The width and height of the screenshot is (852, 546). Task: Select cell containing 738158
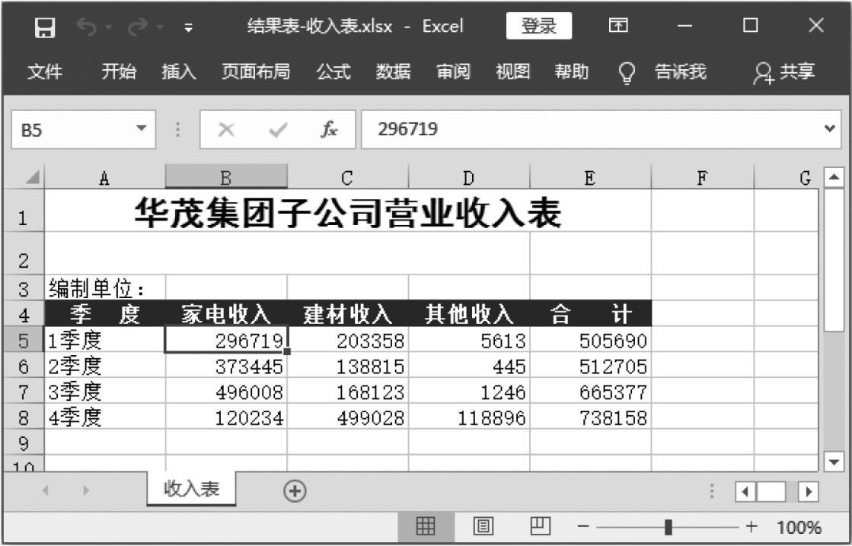(591, 417)
